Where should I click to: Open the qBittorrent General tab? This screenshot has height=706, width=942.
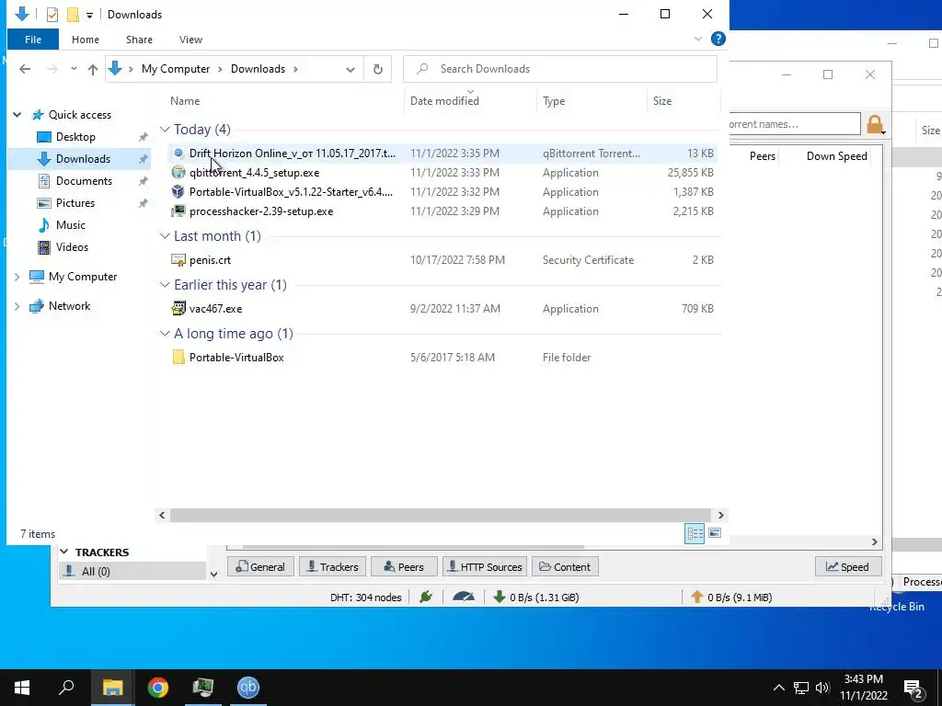[260, 566]
